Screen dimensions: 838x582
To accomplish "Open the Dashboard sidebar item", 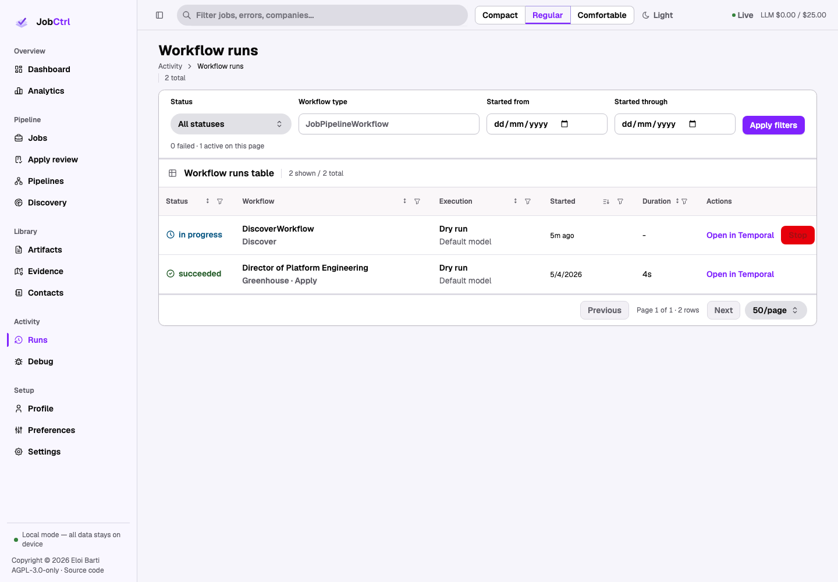I will pyautogui.click(x=69, y=69).
